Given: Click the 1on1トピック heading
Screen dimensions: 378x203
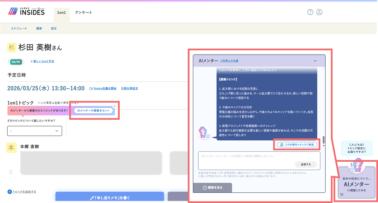Looking at the screenshot, I should 21,103.
